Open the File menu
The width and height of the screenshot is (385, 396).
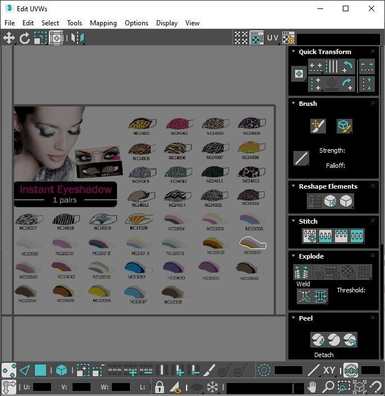click(10, 23)
